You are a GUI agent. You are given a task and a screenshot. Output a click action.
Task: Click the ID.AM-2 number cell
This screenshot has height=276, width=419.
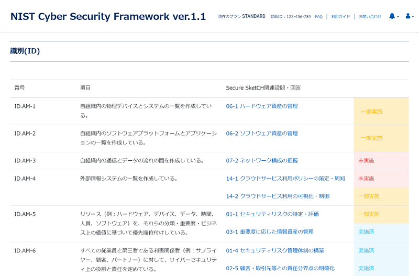tap(25, 134)
